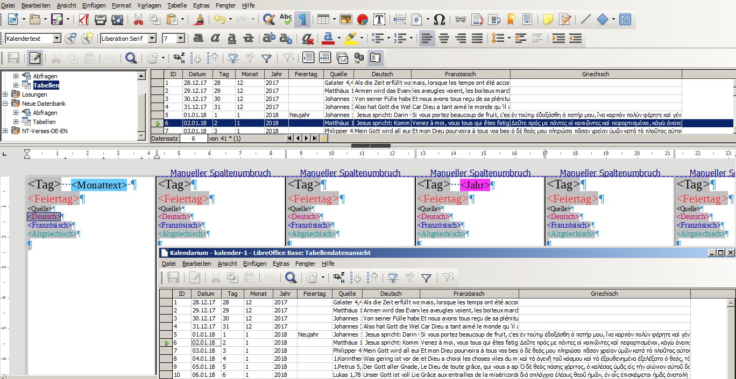Export document directly as PDF
736x379 pixels.
[83, 20]
